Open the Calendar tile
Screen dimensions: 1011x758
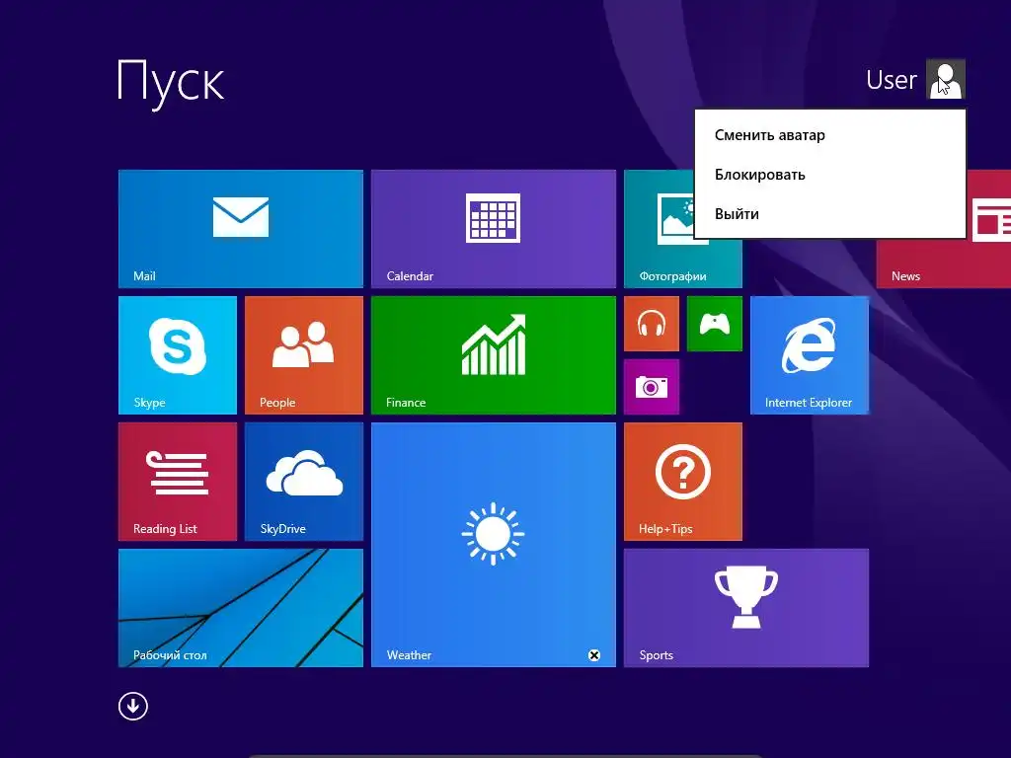point(494,229)
